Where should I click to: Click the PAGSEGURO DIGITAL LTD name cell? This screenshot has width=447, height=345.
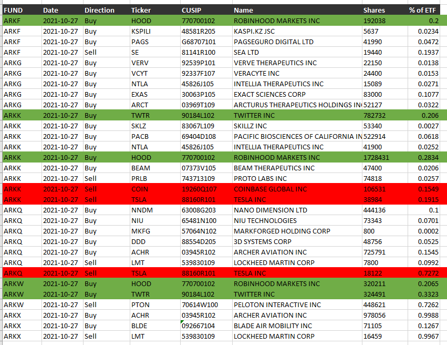click(274, 42)
